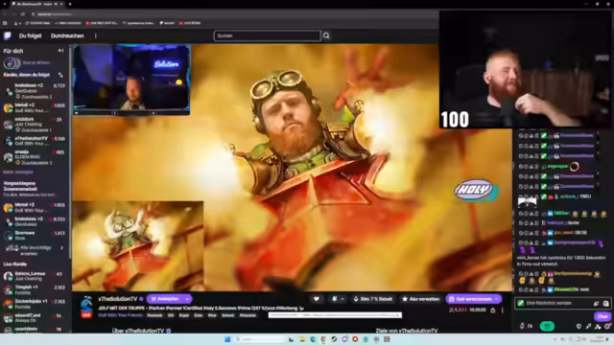The height and width of the screenshot is (345, 614).
Task: Click the sort followed channels icon
Action: point(60,75)
